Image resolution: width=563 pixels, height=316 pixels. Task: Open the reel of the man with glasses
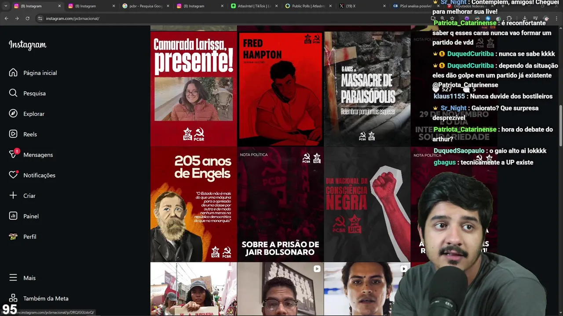pos(280,289)
